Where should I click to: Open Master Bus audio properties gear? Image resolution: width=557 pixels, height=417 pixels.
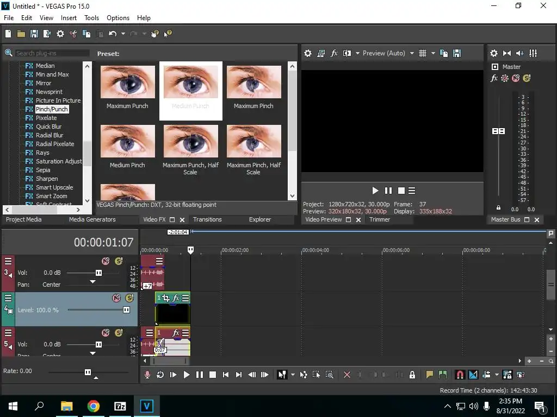click(x=494, y=53)
